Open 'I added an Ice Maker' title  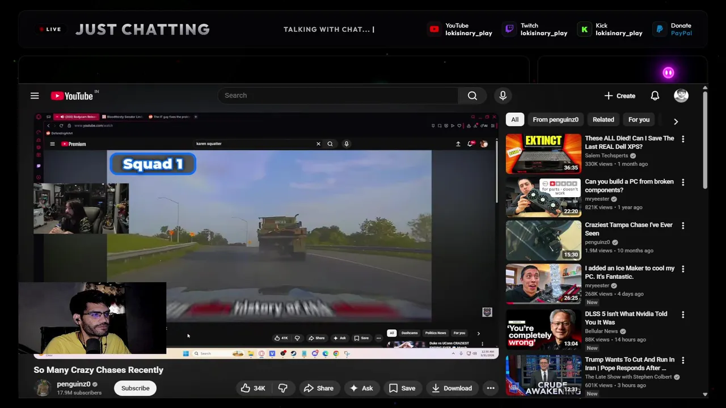(x=630, y=273)
